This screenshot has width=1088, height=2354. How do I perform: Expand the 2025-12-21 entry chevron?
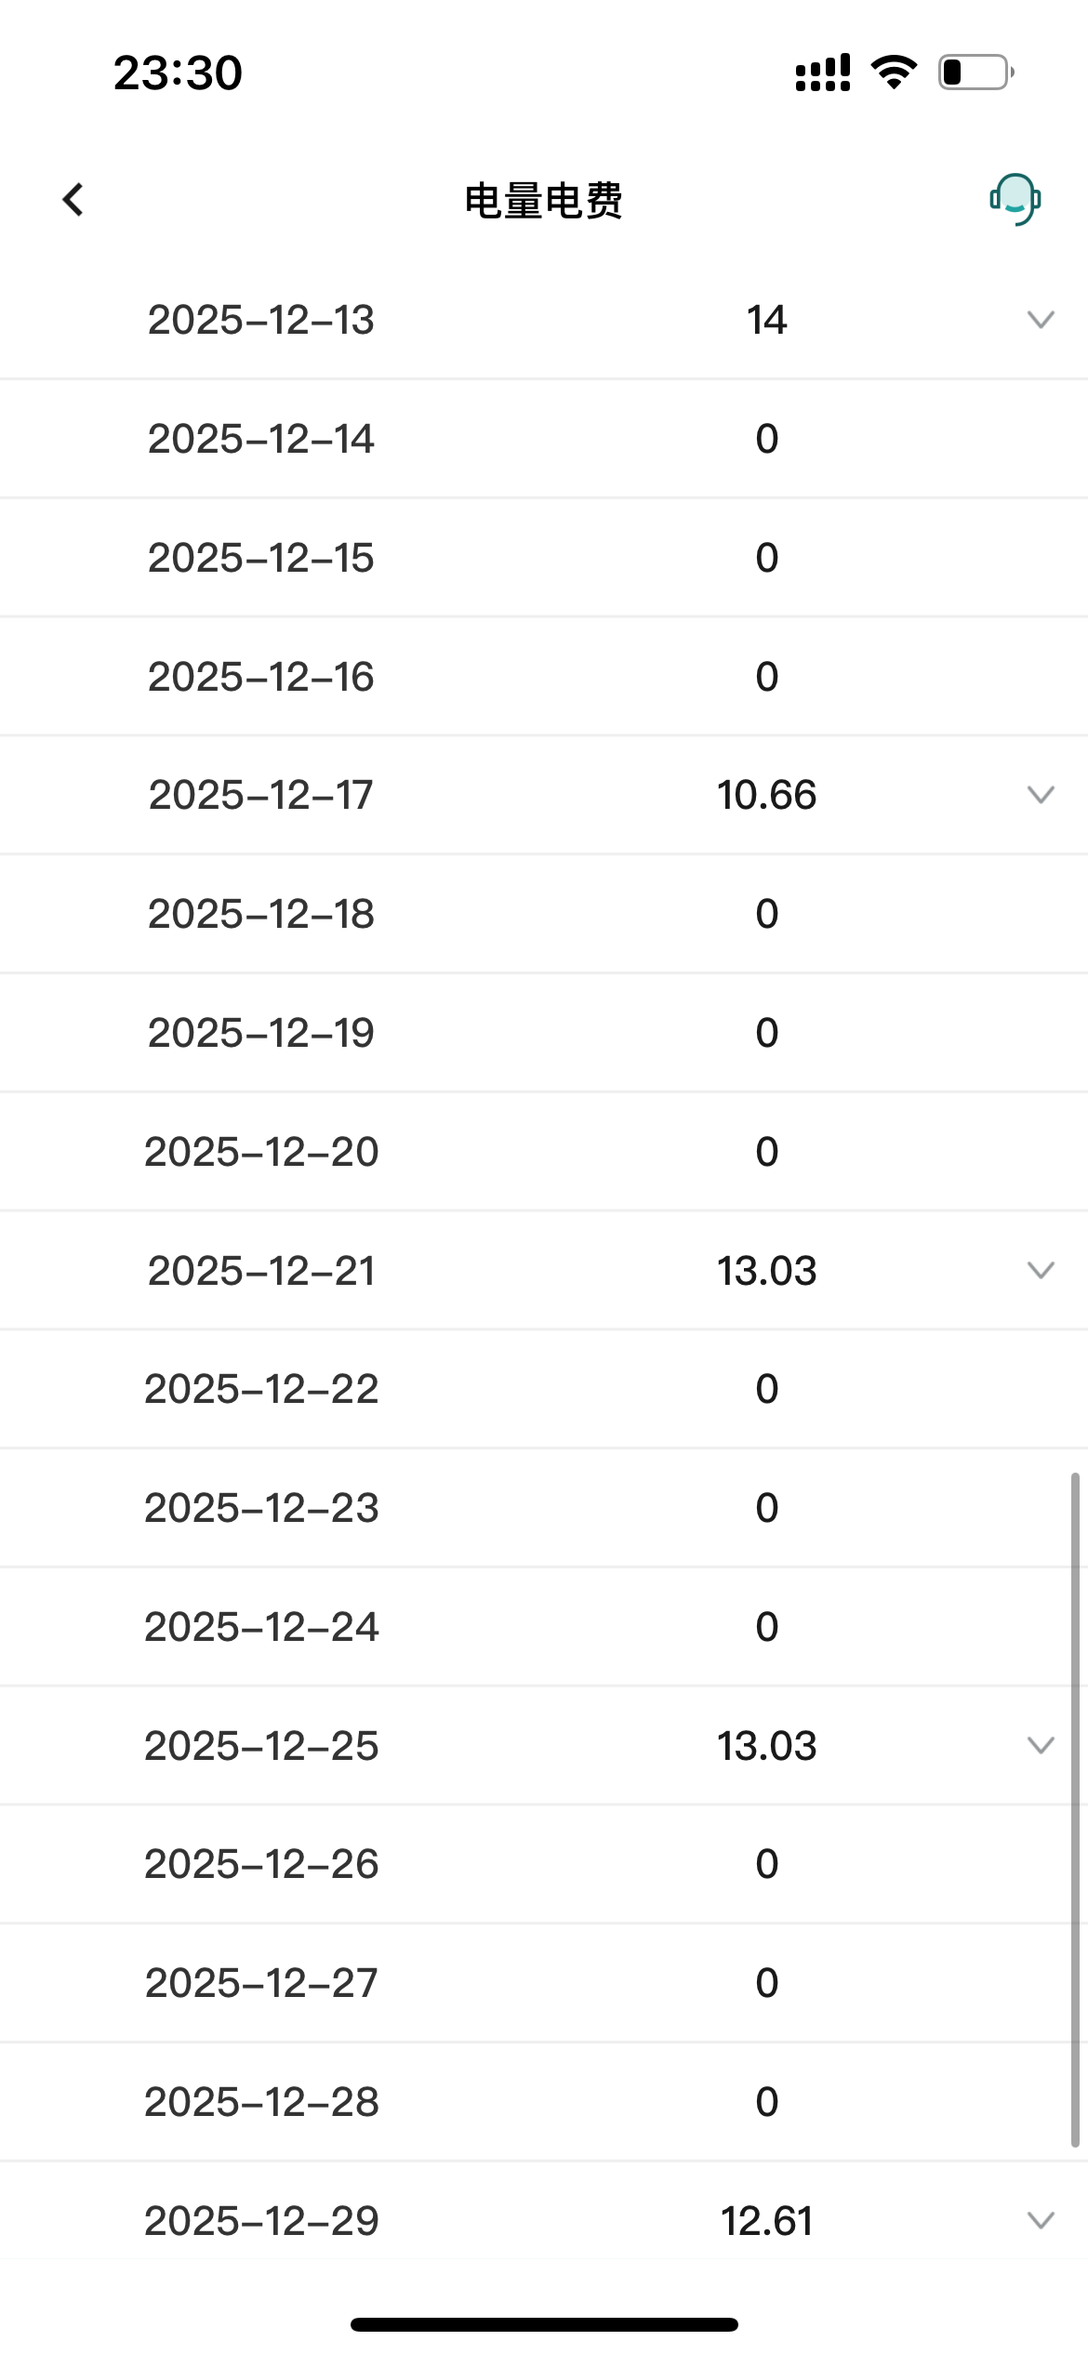pyautogui.click(x=1041, y=1270)
